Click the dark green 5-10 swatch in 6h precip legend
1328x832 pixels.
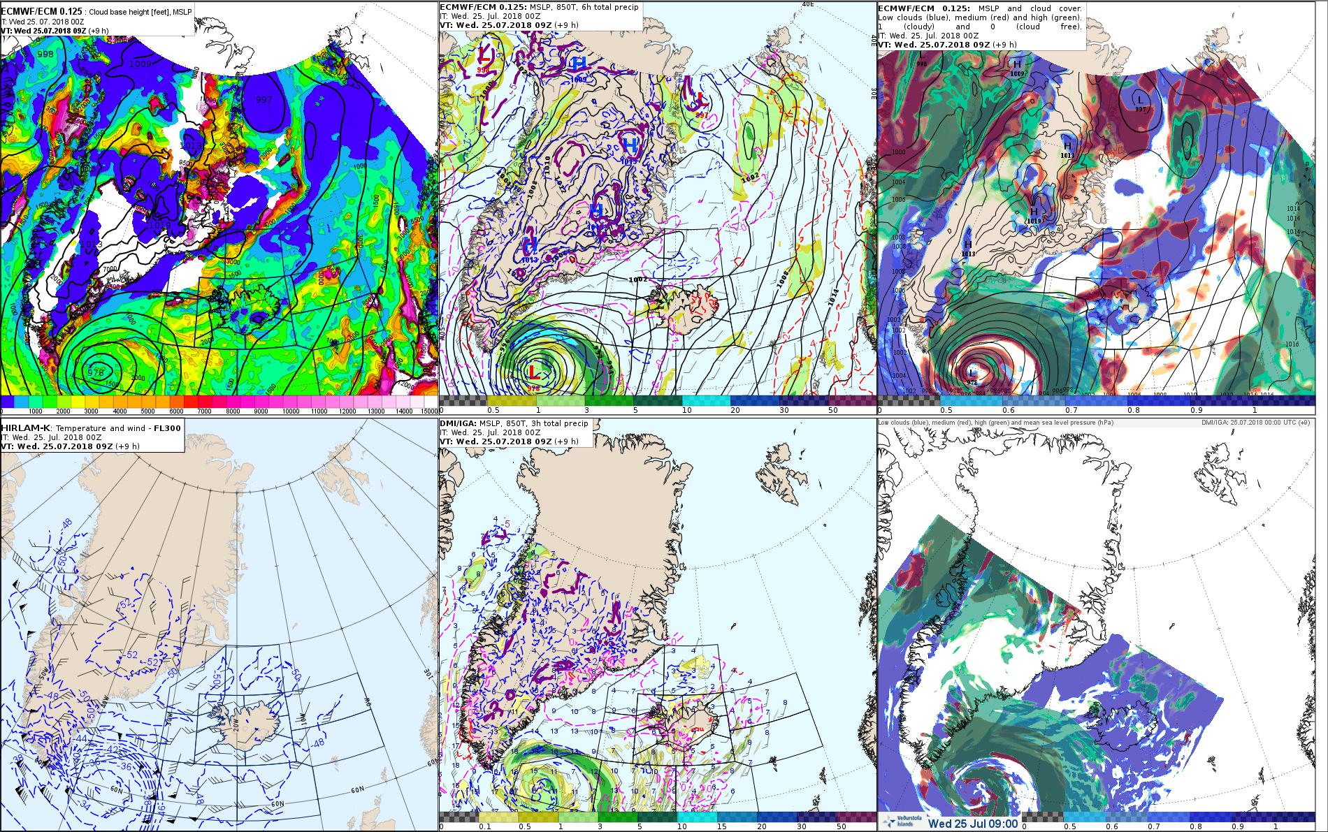point(658,402)
